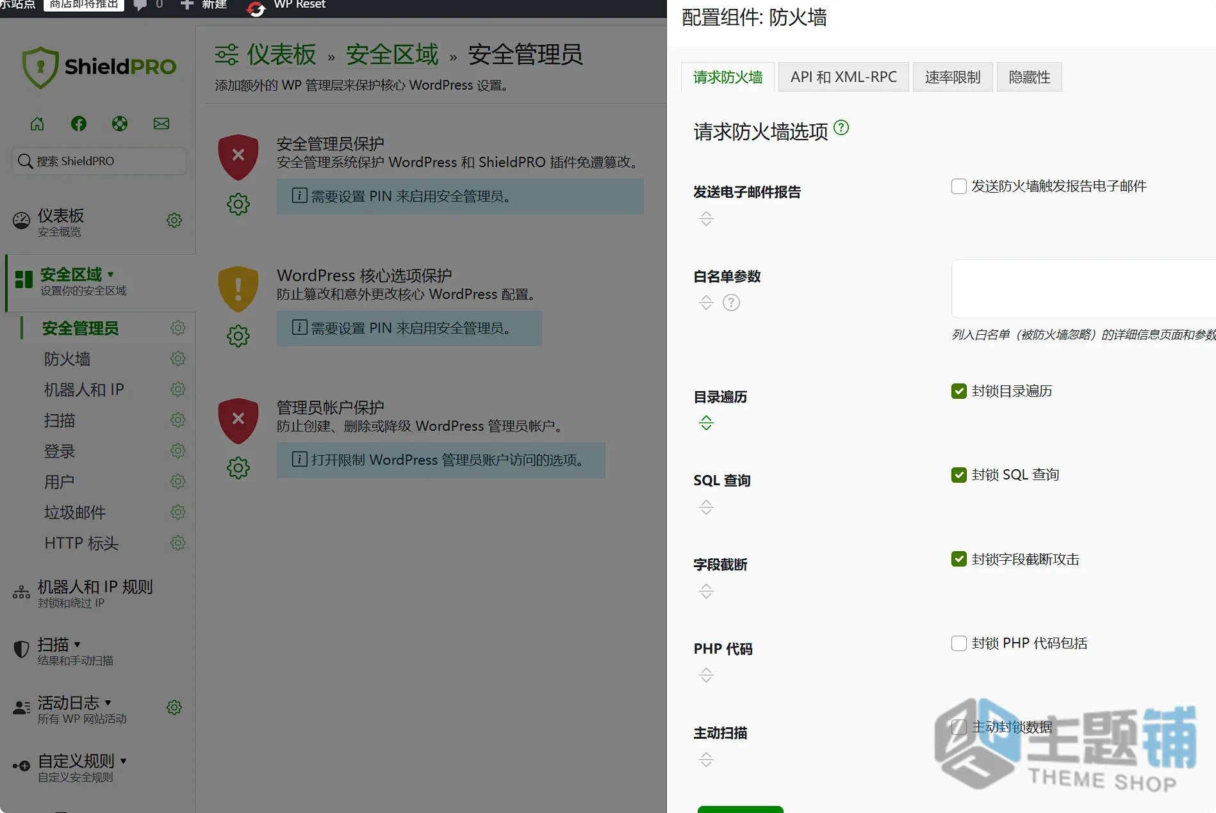
Task: Open the comments bubble in admin bar
Action: (140, 5)
